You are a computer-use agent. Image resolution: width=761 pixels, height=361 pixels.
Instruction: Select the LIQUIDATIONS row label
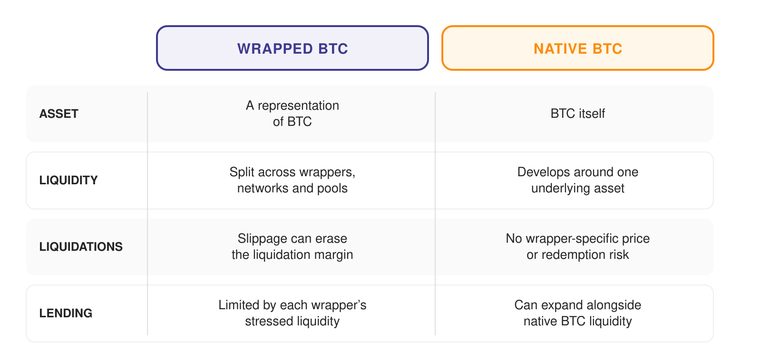pyautogui.click(x=81, y=247)
